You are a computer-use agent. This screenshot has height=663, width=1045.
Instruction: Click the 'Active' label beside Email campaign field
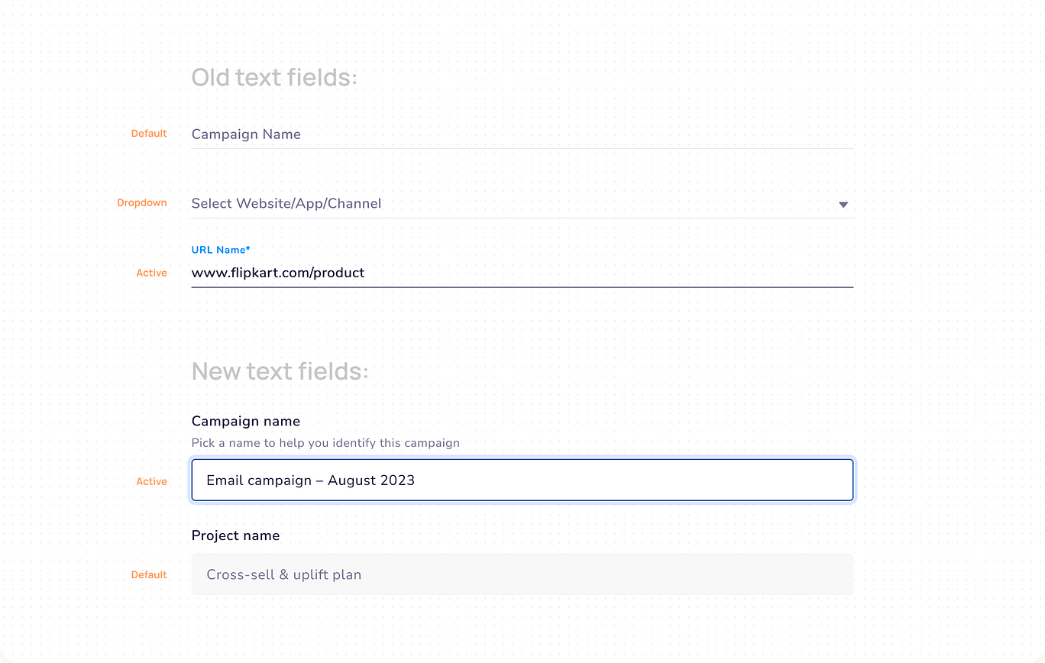151,481
